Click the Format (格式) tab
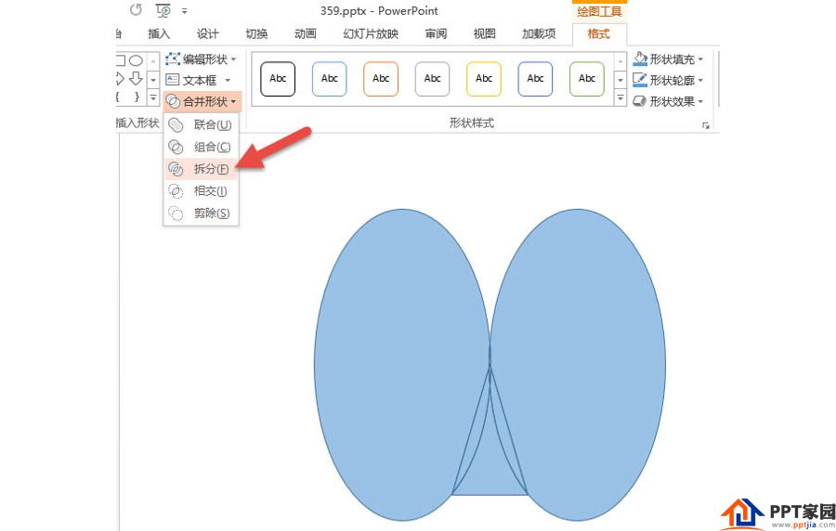The height and width of the screenshot is (531, 836). click(x=599, y=34)
